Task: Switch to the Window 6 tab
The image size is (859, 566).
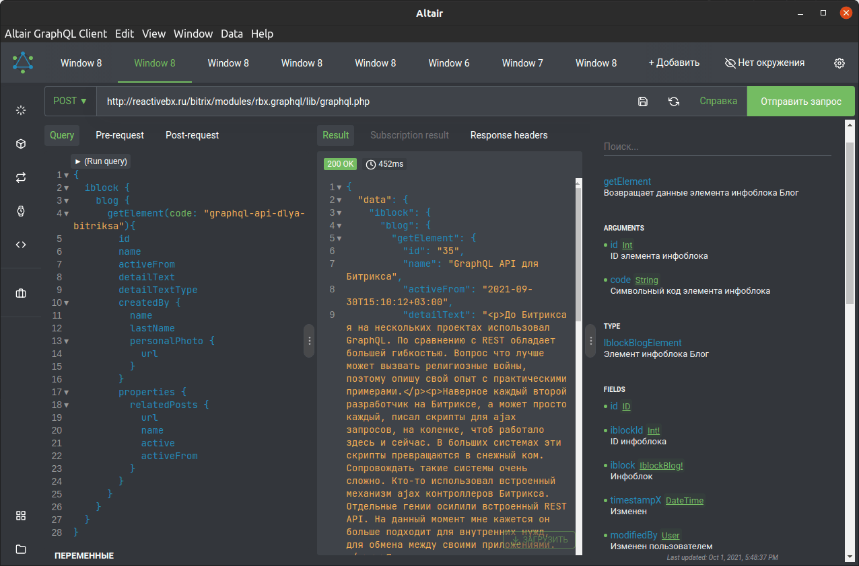Action: (449, 63)
